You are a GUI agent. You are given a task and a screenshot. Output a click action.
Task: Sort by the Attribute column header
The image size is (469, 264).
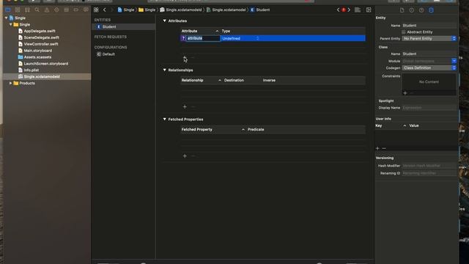click(200, 31)
